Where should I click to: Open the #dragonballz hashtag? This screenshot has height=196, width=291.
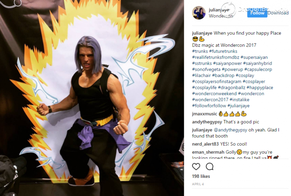coord(232,87)
